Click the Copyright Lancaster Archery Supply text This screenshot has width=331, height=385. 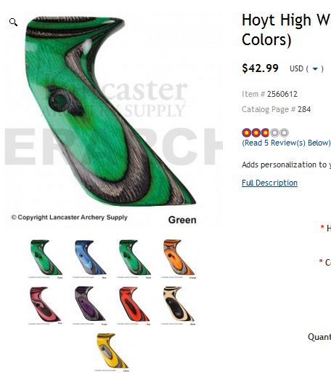[70, 218]
